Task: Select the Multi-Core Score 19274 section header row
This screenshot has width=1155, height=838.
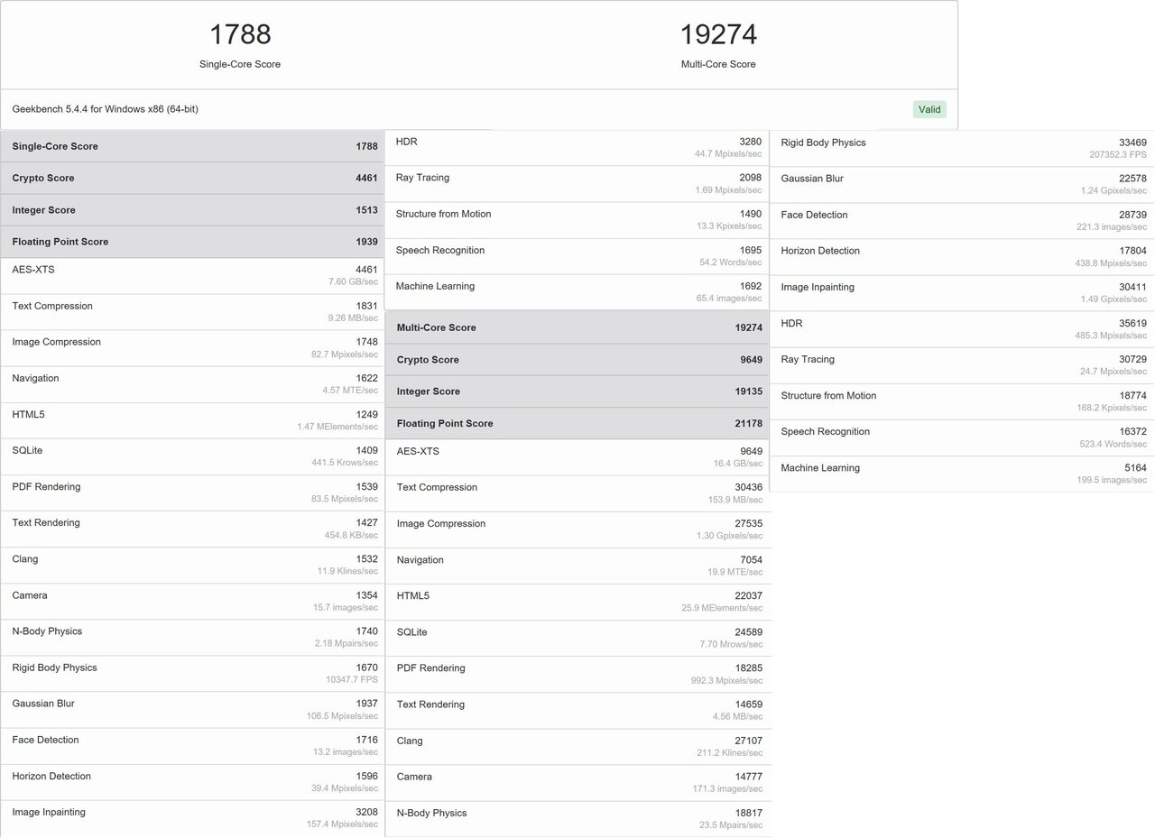Action: pos(577,328)
